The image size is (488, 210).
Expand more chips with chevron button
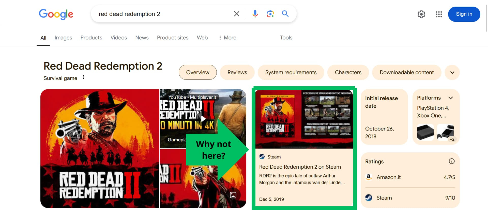point(452,72)
